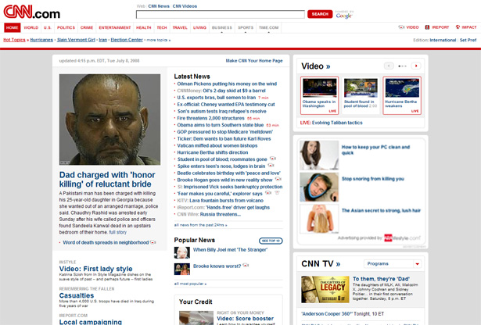Open 'To them, they're Dad' link
The width and height of the screenshot is (481, 325).
click(x=381, y=279)
